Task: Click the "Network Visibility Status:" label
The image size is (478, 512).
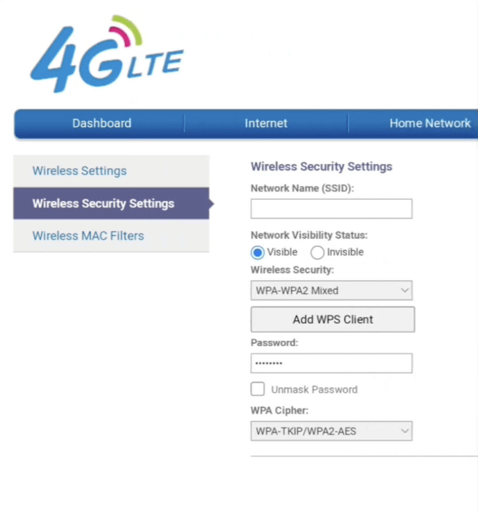Action: [x=309, y=235]
